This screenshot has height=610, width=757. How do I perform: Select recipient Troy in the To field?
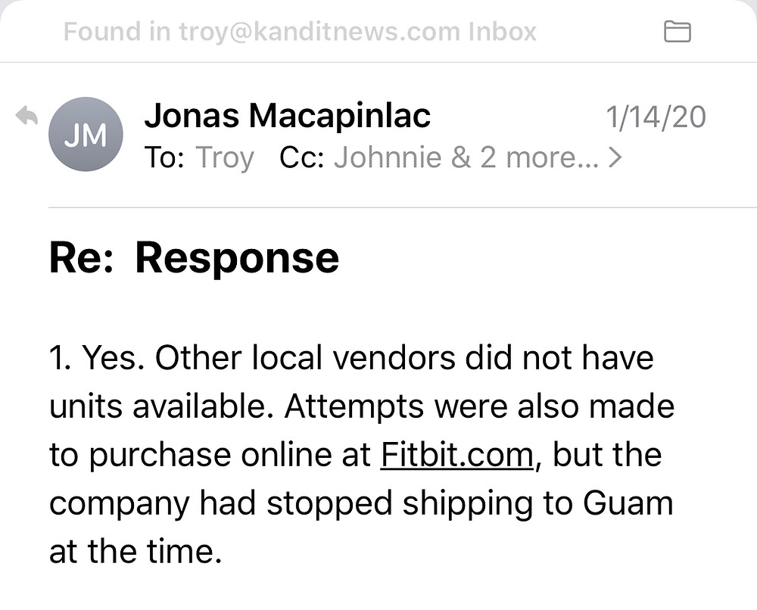pos(225,158)
